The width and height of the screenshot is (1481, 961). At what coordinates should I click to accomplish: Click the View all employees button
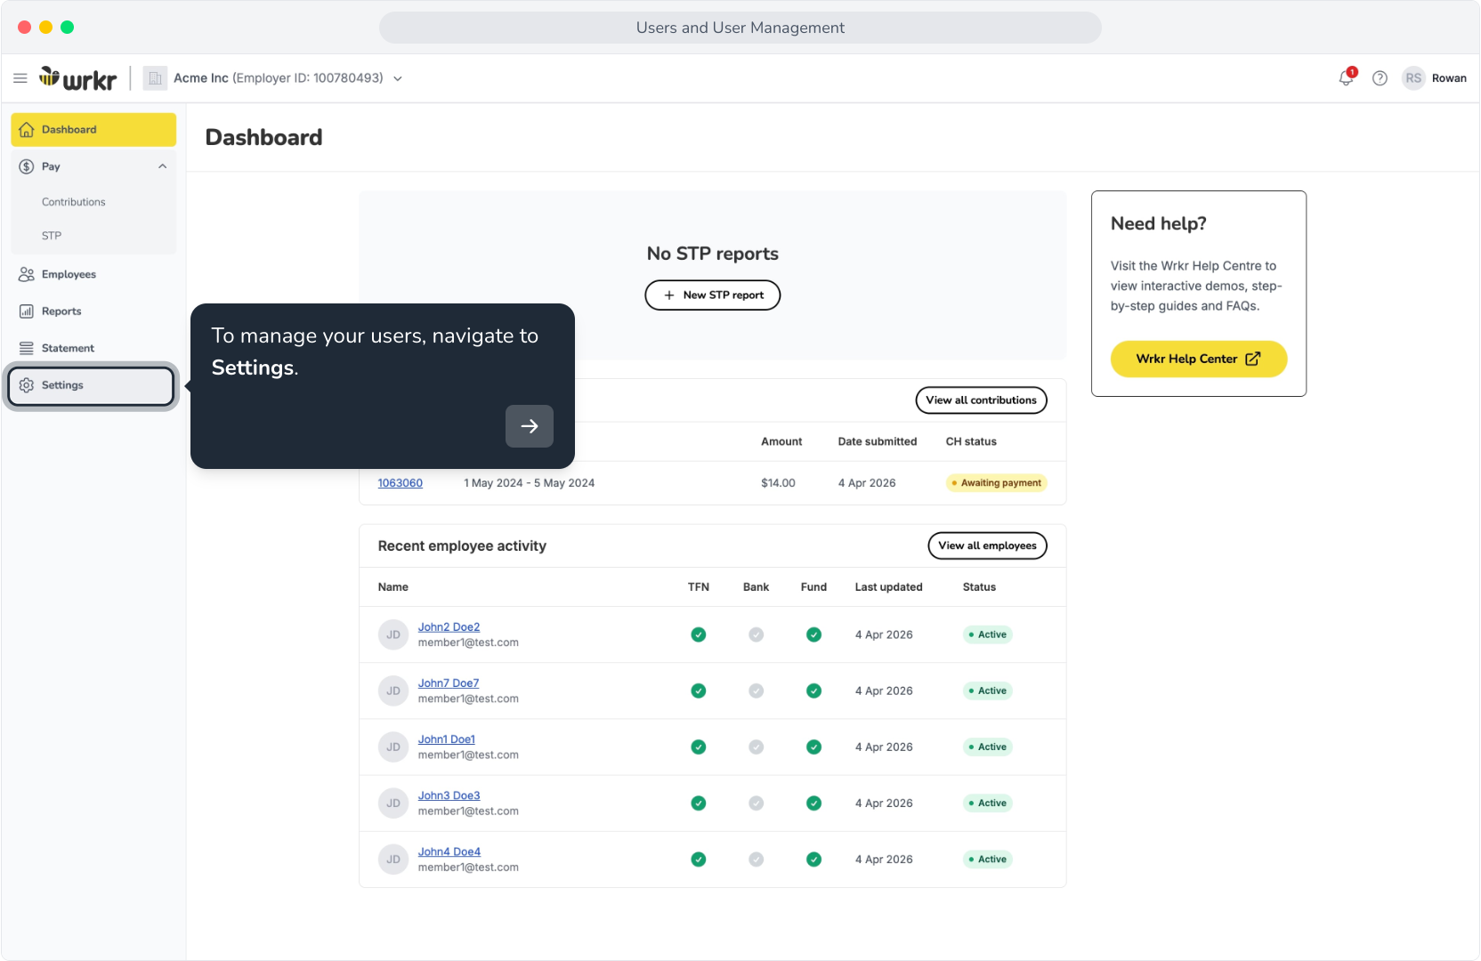[x=987, y=545]
